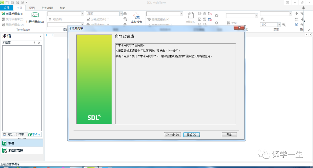Click the copy entry icon

[205, 14]
